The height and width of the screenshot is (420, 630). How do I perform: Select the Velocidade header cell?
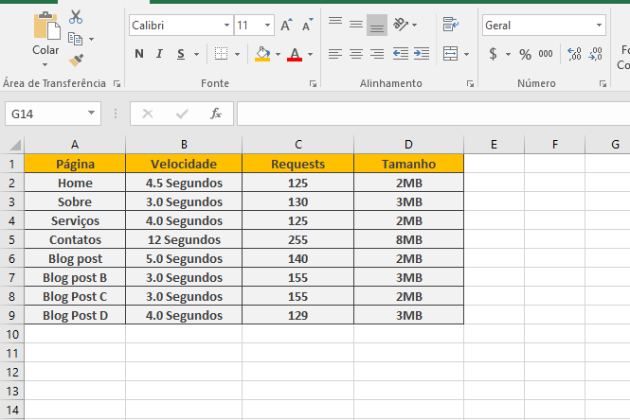tap(184, 164)
